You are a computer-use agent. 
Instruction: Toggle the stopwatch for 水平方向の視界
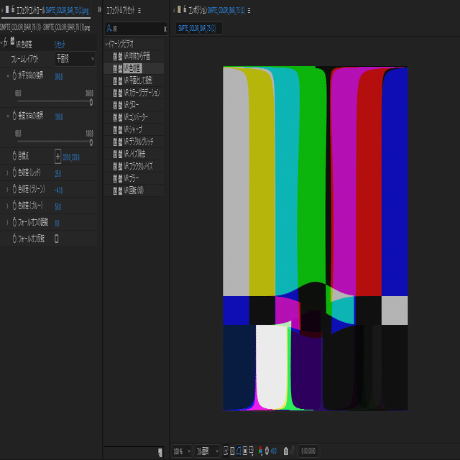[14, 75]
